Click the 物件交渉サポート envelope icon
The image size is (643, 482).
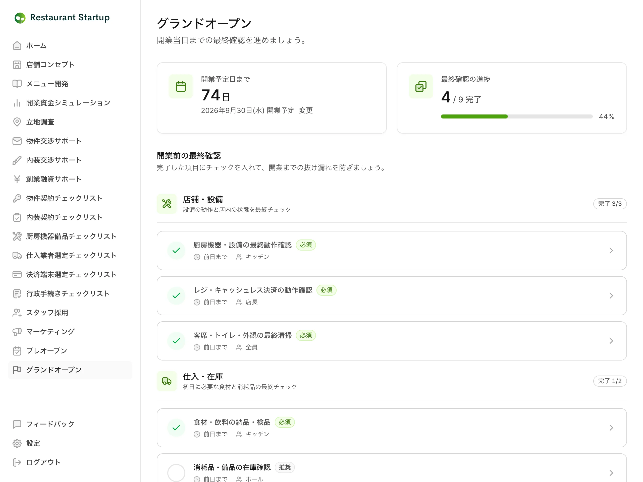coord(17,141)
